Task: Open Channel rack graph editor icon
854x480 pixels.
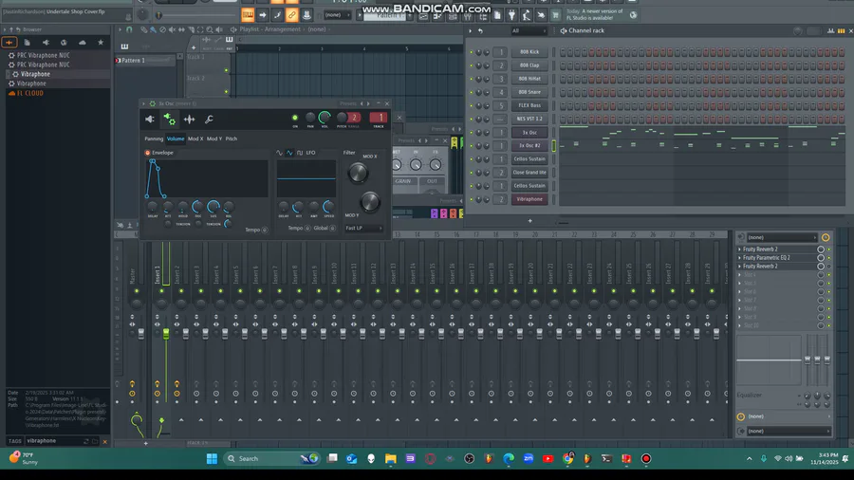Action: point(831,31)
